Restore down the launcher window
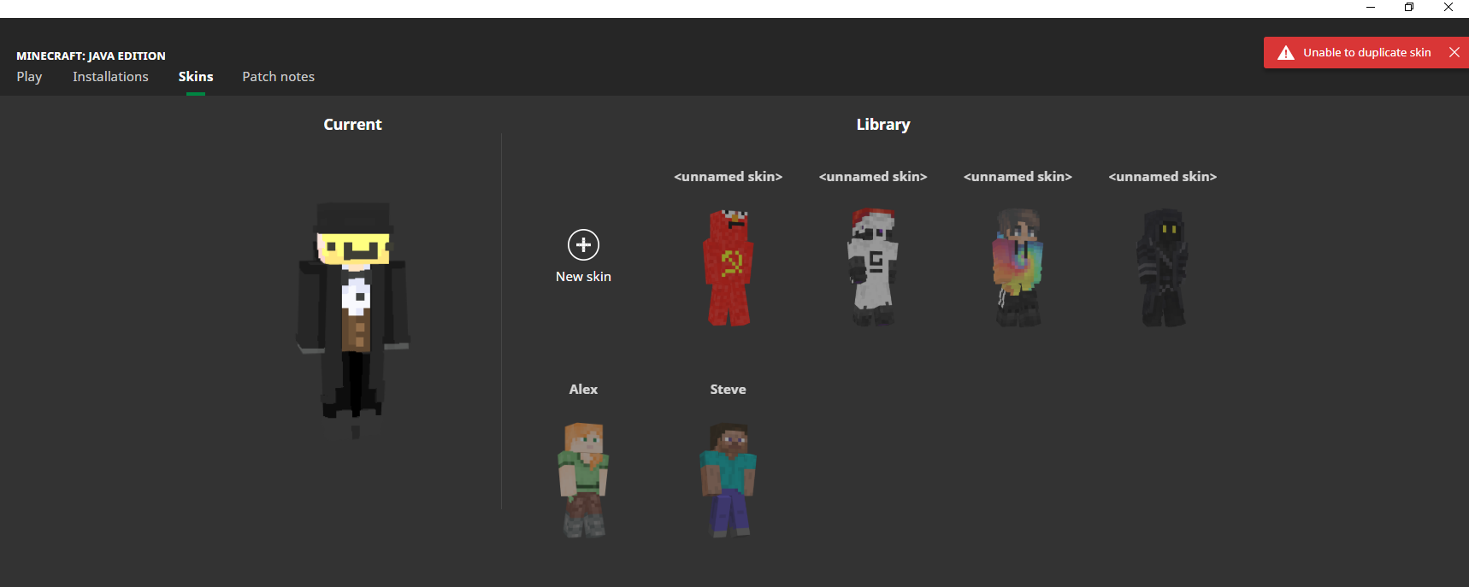Image resolution: width=1469 pixels, height=587 pixels. [x=1409, y=8]
